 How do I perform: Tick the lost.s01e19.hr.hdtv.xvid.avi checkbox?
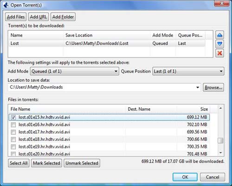[x=13, y=146]
